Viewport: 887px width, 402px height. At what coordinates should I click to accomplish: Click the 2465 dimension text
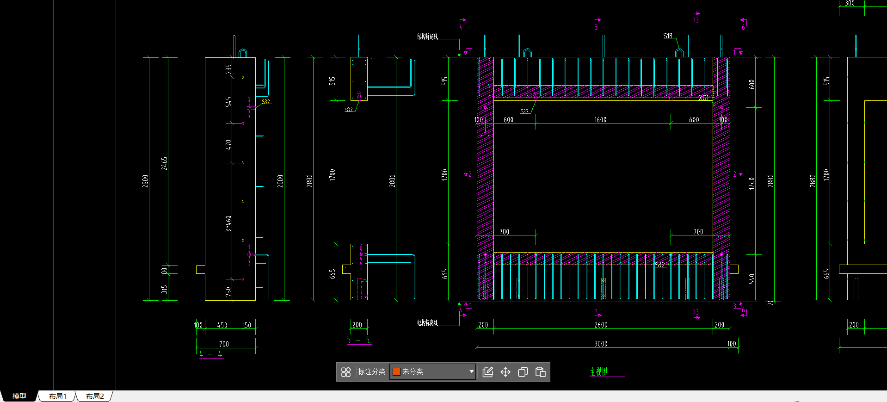tap(165, 164)
